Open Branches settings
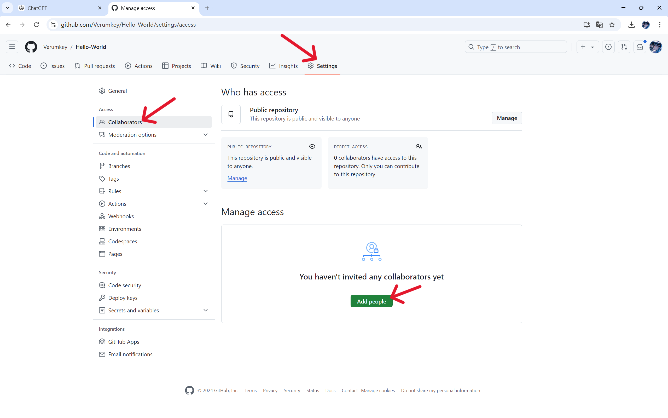The image size is (668, 418). pyautogui.click(x=154, y=166)
